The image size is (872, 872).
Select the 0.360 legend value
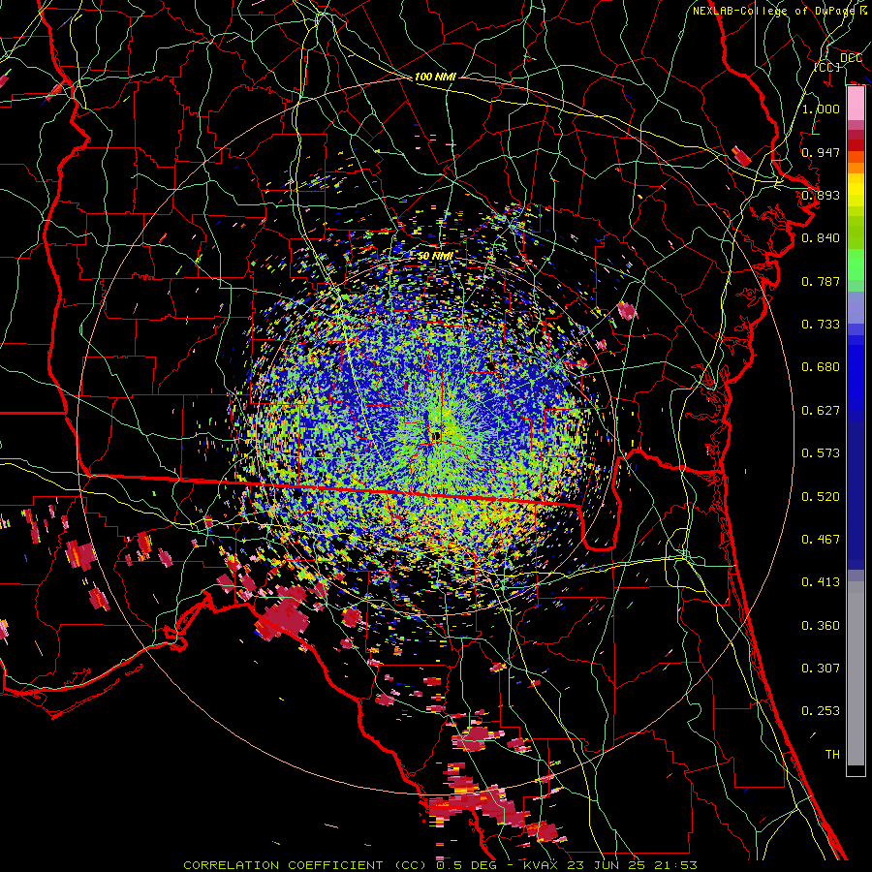pos(821,626)
